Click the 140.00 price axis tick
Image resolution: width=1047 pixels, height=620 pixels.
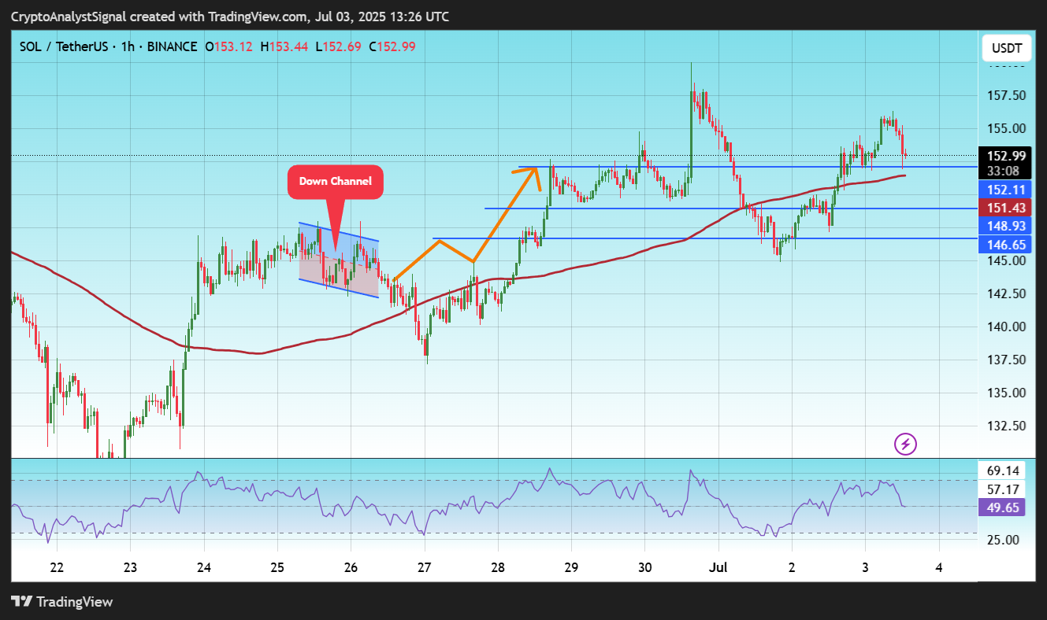point(1007,327)
